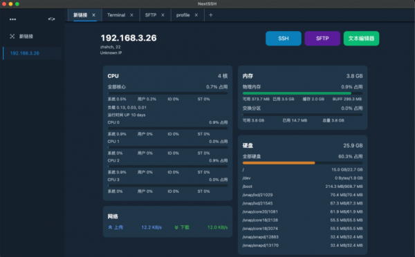The image size is (415, 257).
Task: Click the sidebar collapse arrows icon
Action: point(52,19)
